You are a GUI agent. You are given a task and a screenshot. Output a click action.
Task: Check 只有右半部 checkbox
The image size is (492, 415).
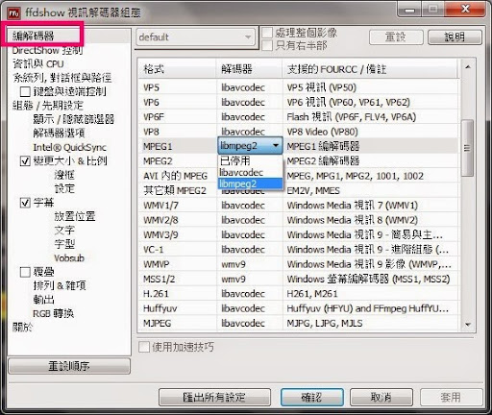click(x=267, y=45)
